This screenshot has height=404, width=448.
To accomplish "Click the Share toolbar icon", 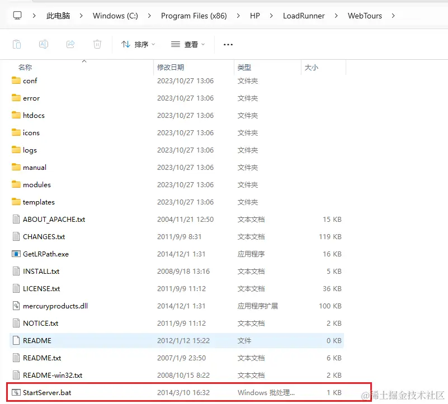I will pos(70,44).
